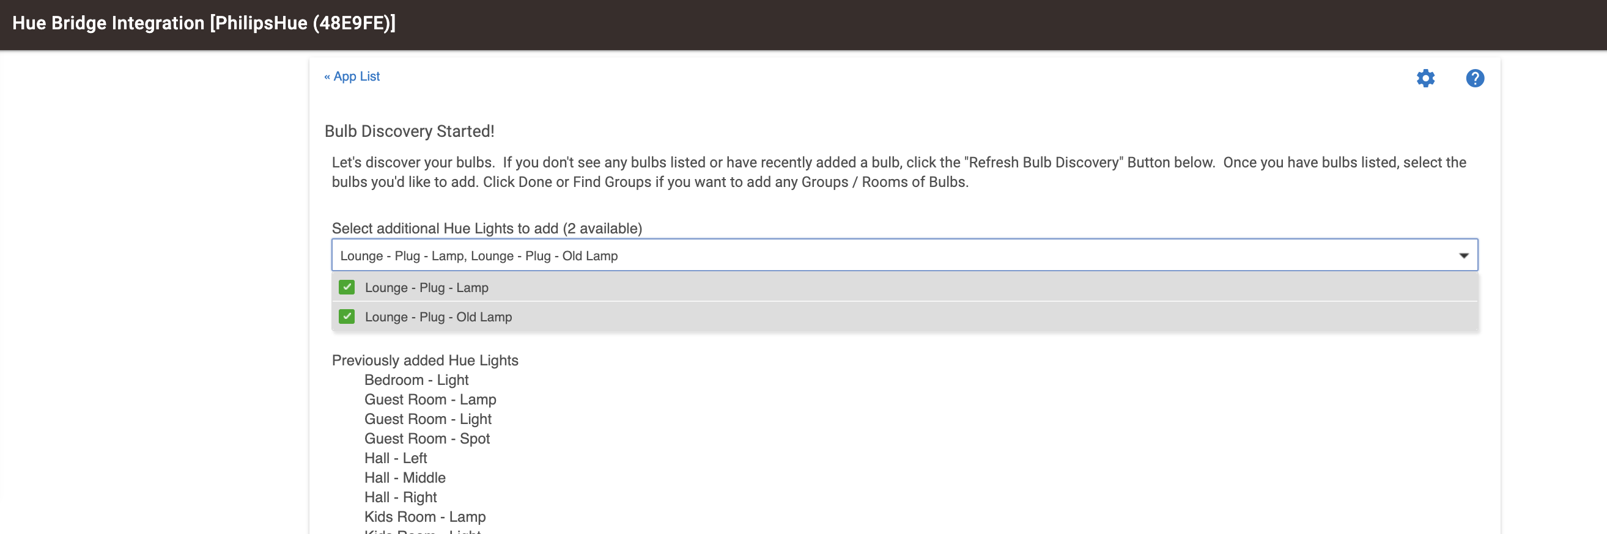The height and width of the screenshot is (534, 1607).
Task: Open the app settings gear icon
Action: [1425, 78]
